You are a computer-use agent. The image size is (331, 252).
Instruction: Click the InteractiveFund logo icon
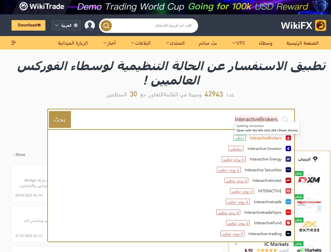(289, 223)
